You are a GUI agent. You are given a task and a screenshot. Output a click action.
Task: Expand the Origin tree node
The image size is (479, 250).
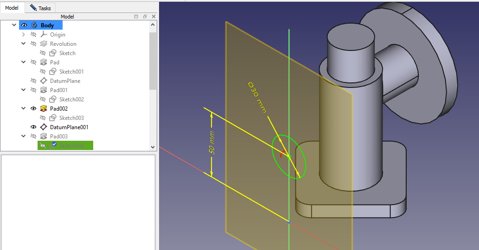pyautogui.click(x=24, y=35)
